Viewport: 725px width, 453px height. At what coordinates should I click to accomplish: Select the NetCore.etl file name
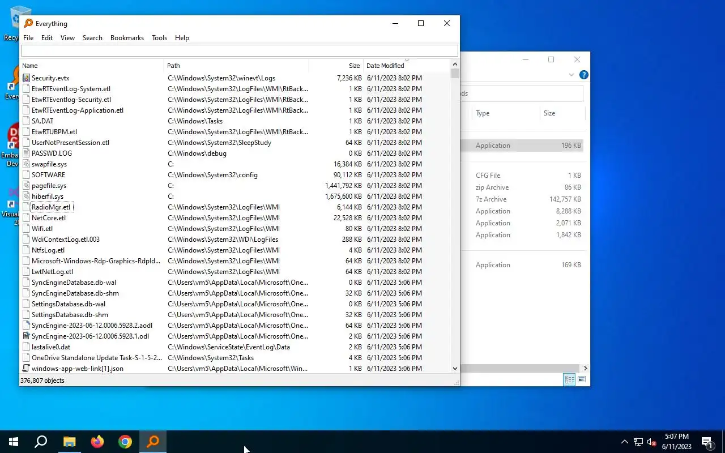tap(49, 218)
